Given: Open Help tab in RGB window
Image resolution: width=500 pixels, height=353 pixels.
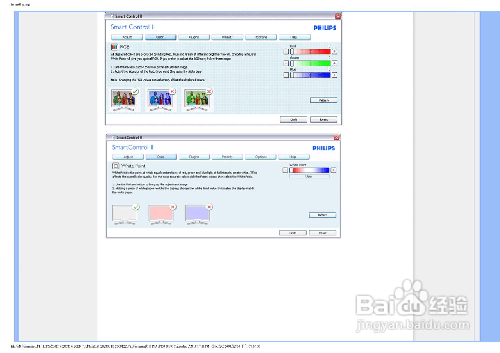Looking at the screenshot, I should pos(295,37).
